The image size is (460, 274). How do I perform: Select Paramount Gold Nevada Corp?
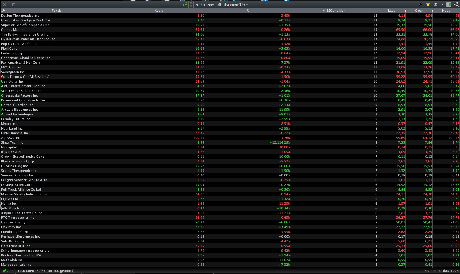pos(230,100)
